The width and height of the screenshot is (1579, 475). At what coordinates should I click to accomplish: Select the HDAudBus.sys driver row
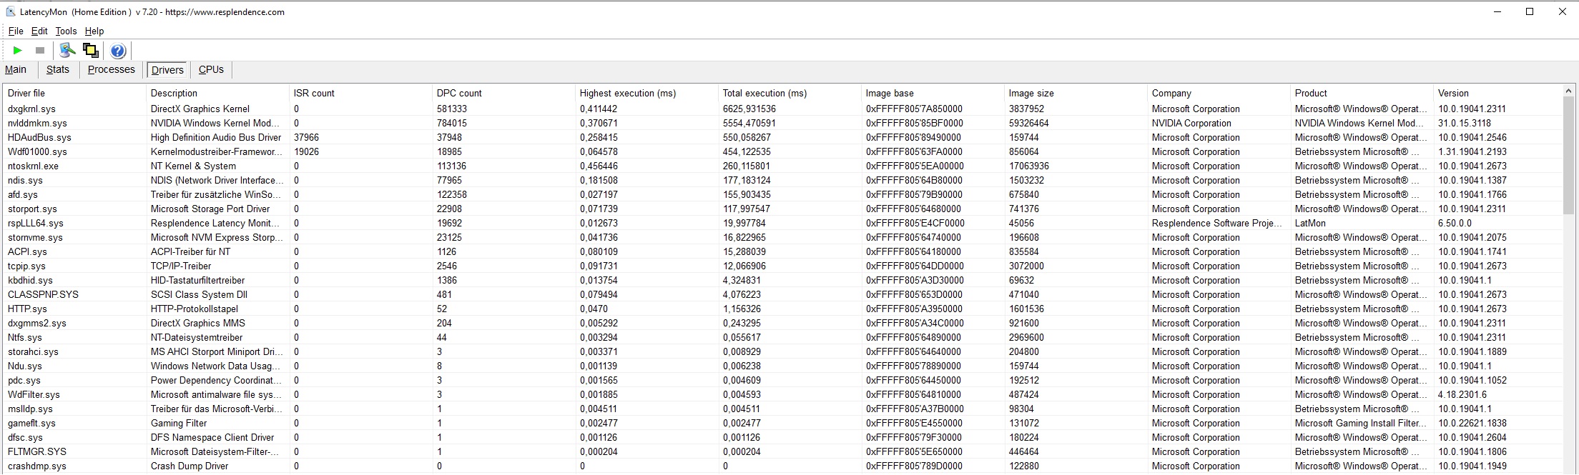[783, 137]
